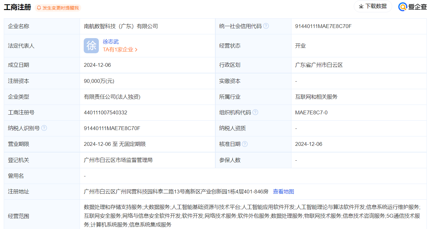Image resolution: width=429 pixels, height=229 pixels.
Task: Click the 经营状态 label cell
Action: (253, 46)
